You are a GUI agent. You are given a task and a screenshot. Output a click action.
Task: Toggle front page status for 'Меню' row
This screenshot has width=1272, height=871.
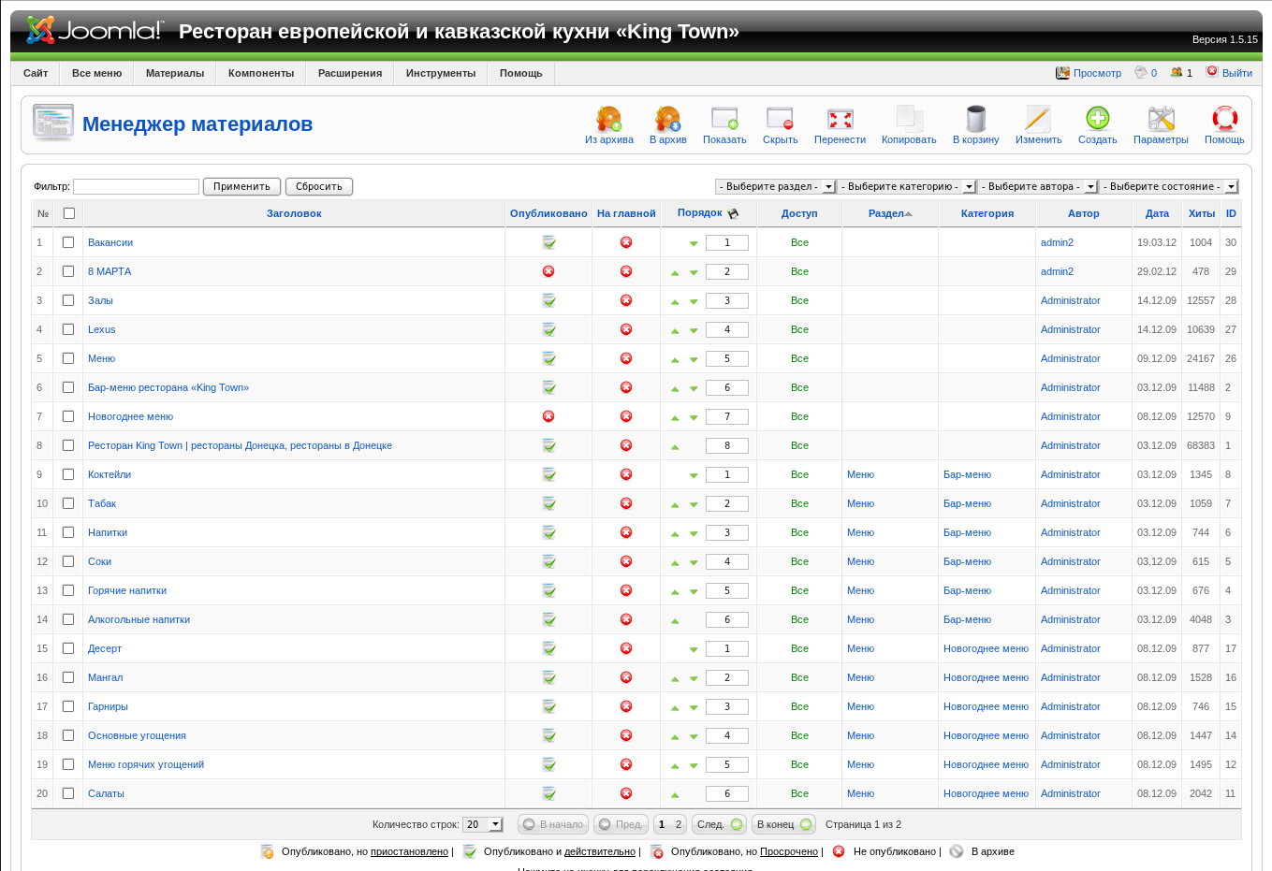click(x=626, y=358)
